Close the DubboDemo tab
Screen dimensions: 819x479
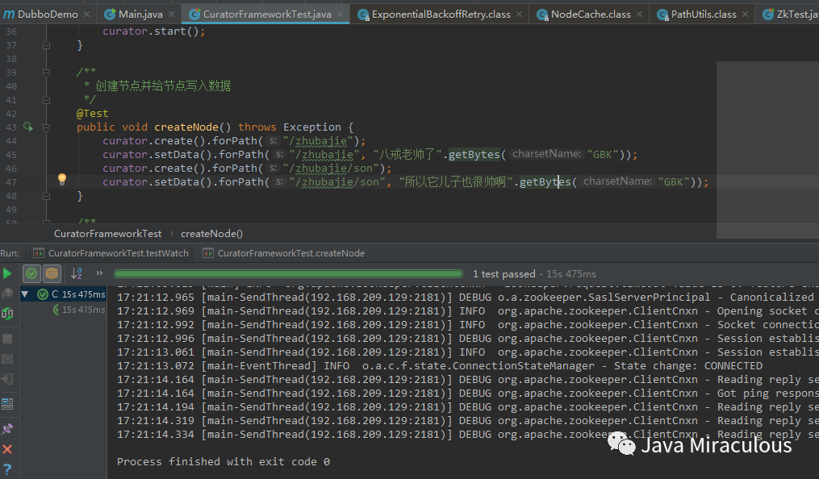pos(86,14)
